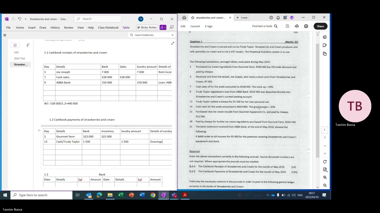This screenshot has width=380, height=213.
Task: Select the View ribbon tab
Action: coord(80,28)
